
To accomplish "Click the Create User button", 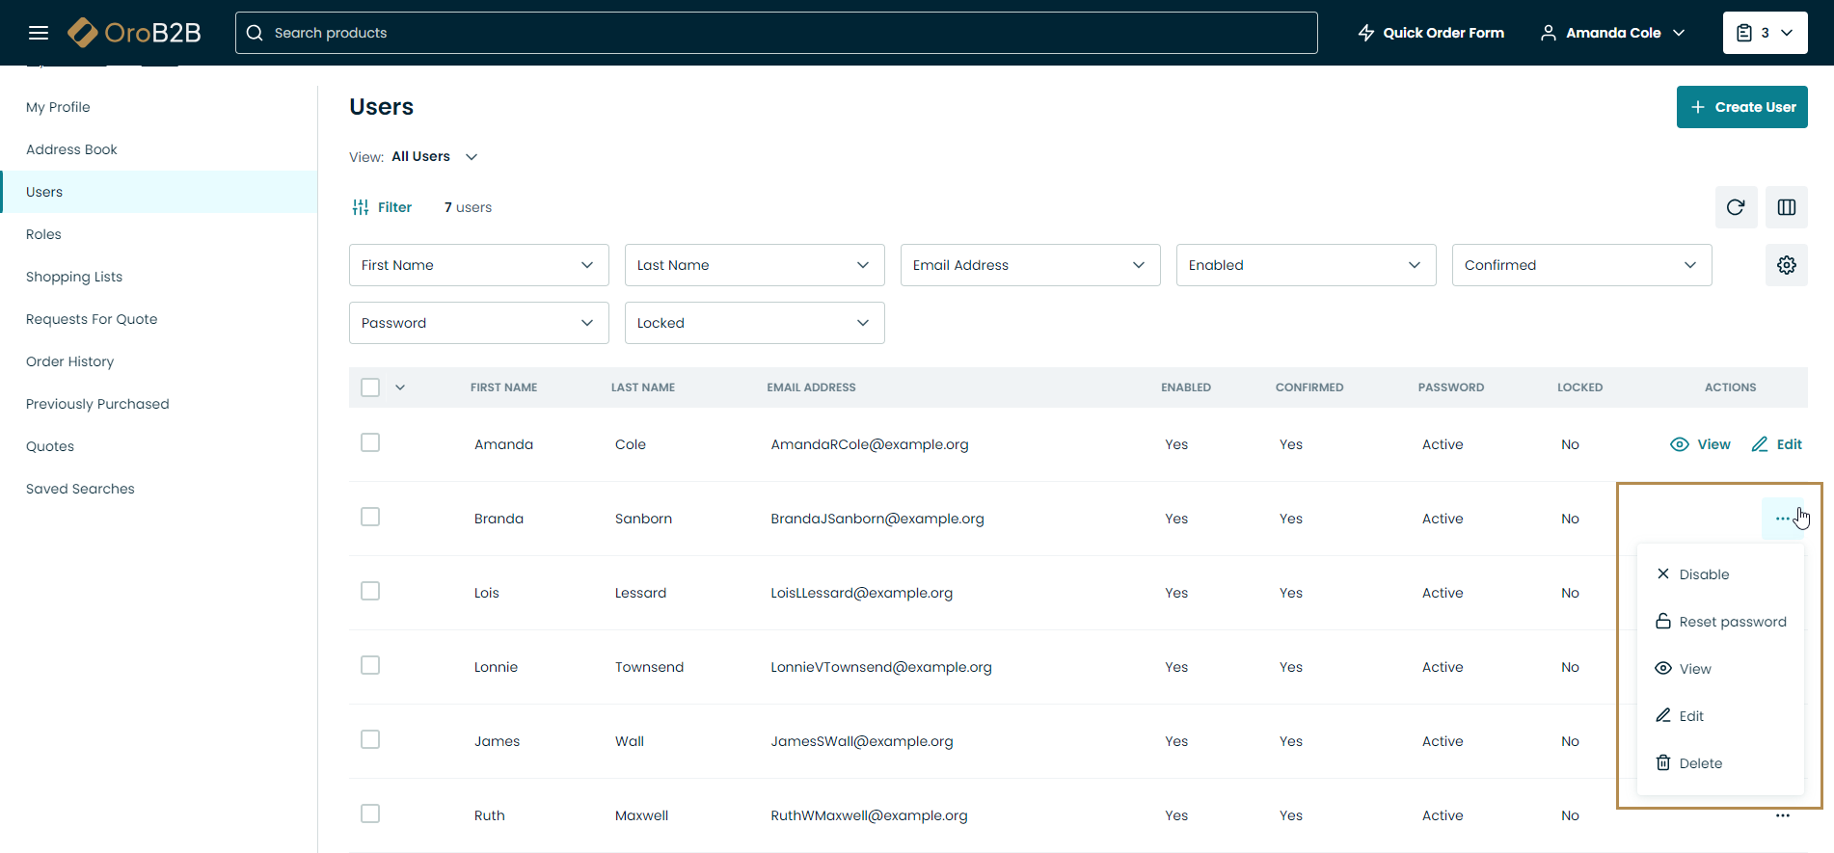I will (x=1741, y=107).
